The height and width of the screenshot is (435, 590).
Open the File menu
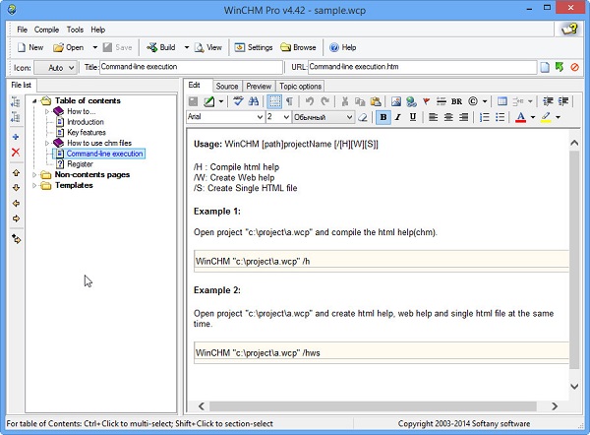[x=22, y=30]
